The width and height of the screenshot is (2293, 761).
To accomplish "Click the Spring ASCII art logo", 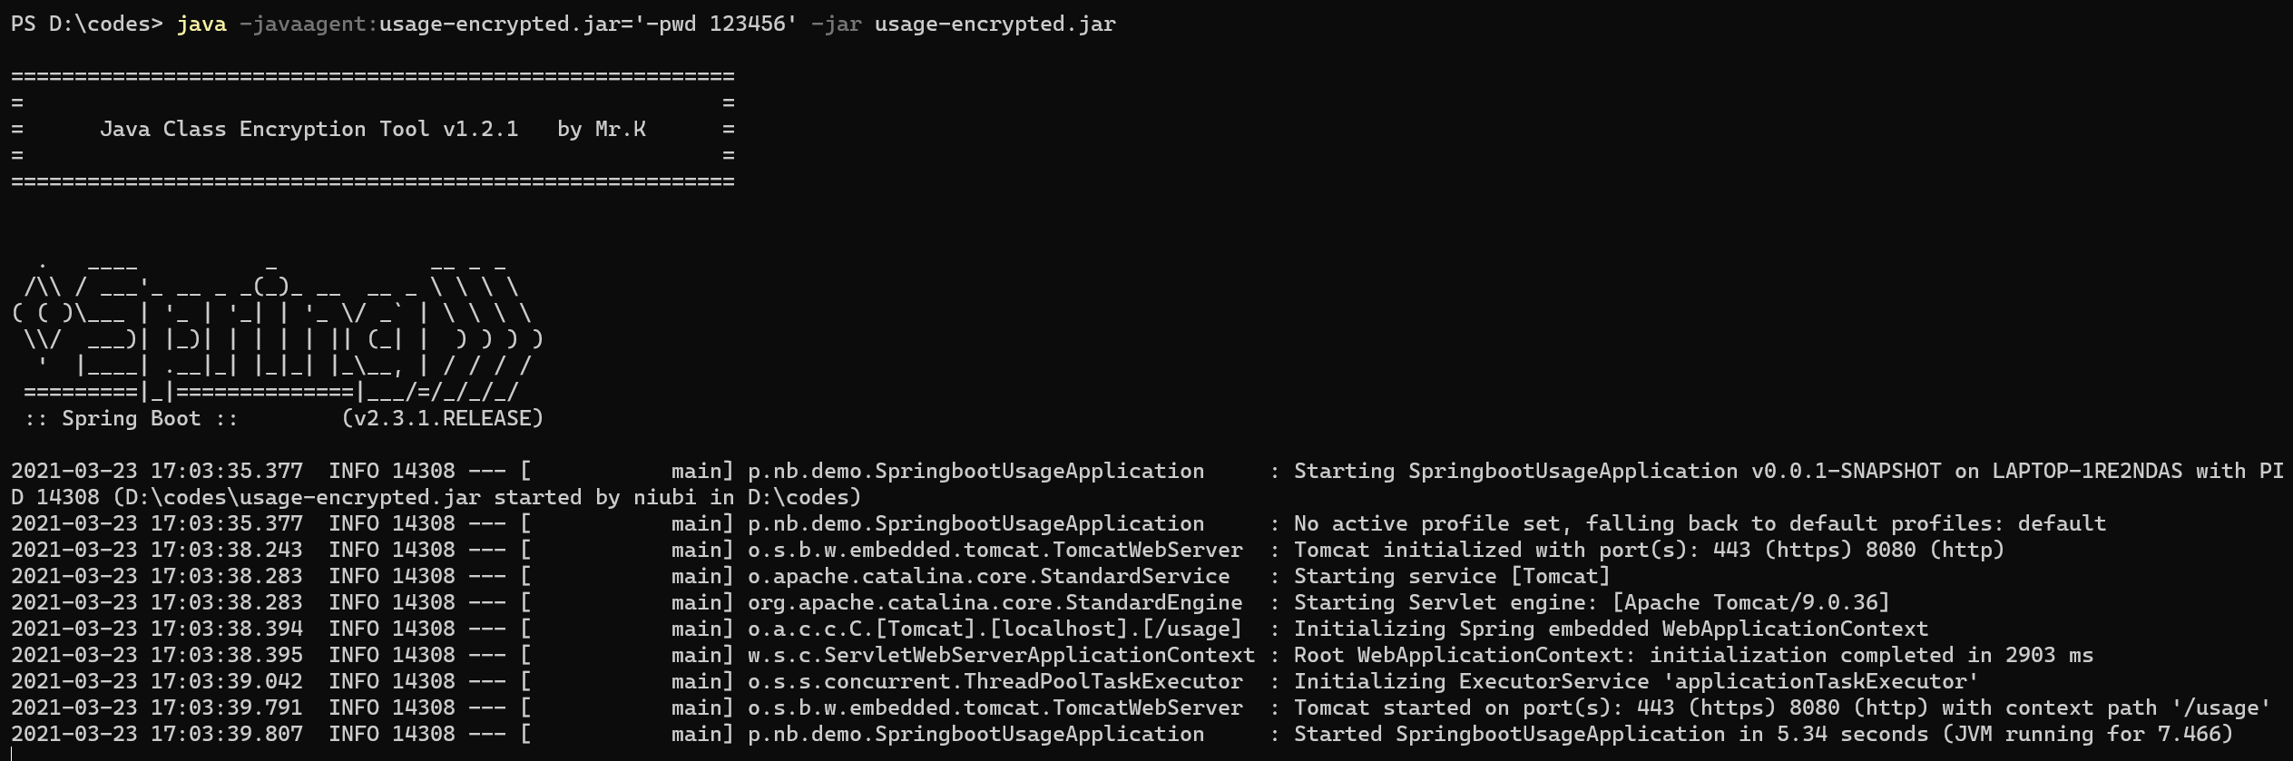I will click(x=278, y=330).
